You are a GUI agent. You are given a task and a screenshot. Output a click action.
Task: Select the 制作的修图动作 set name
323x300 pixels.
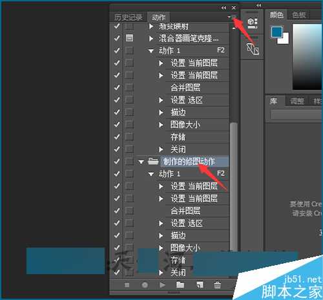(189, 162)
